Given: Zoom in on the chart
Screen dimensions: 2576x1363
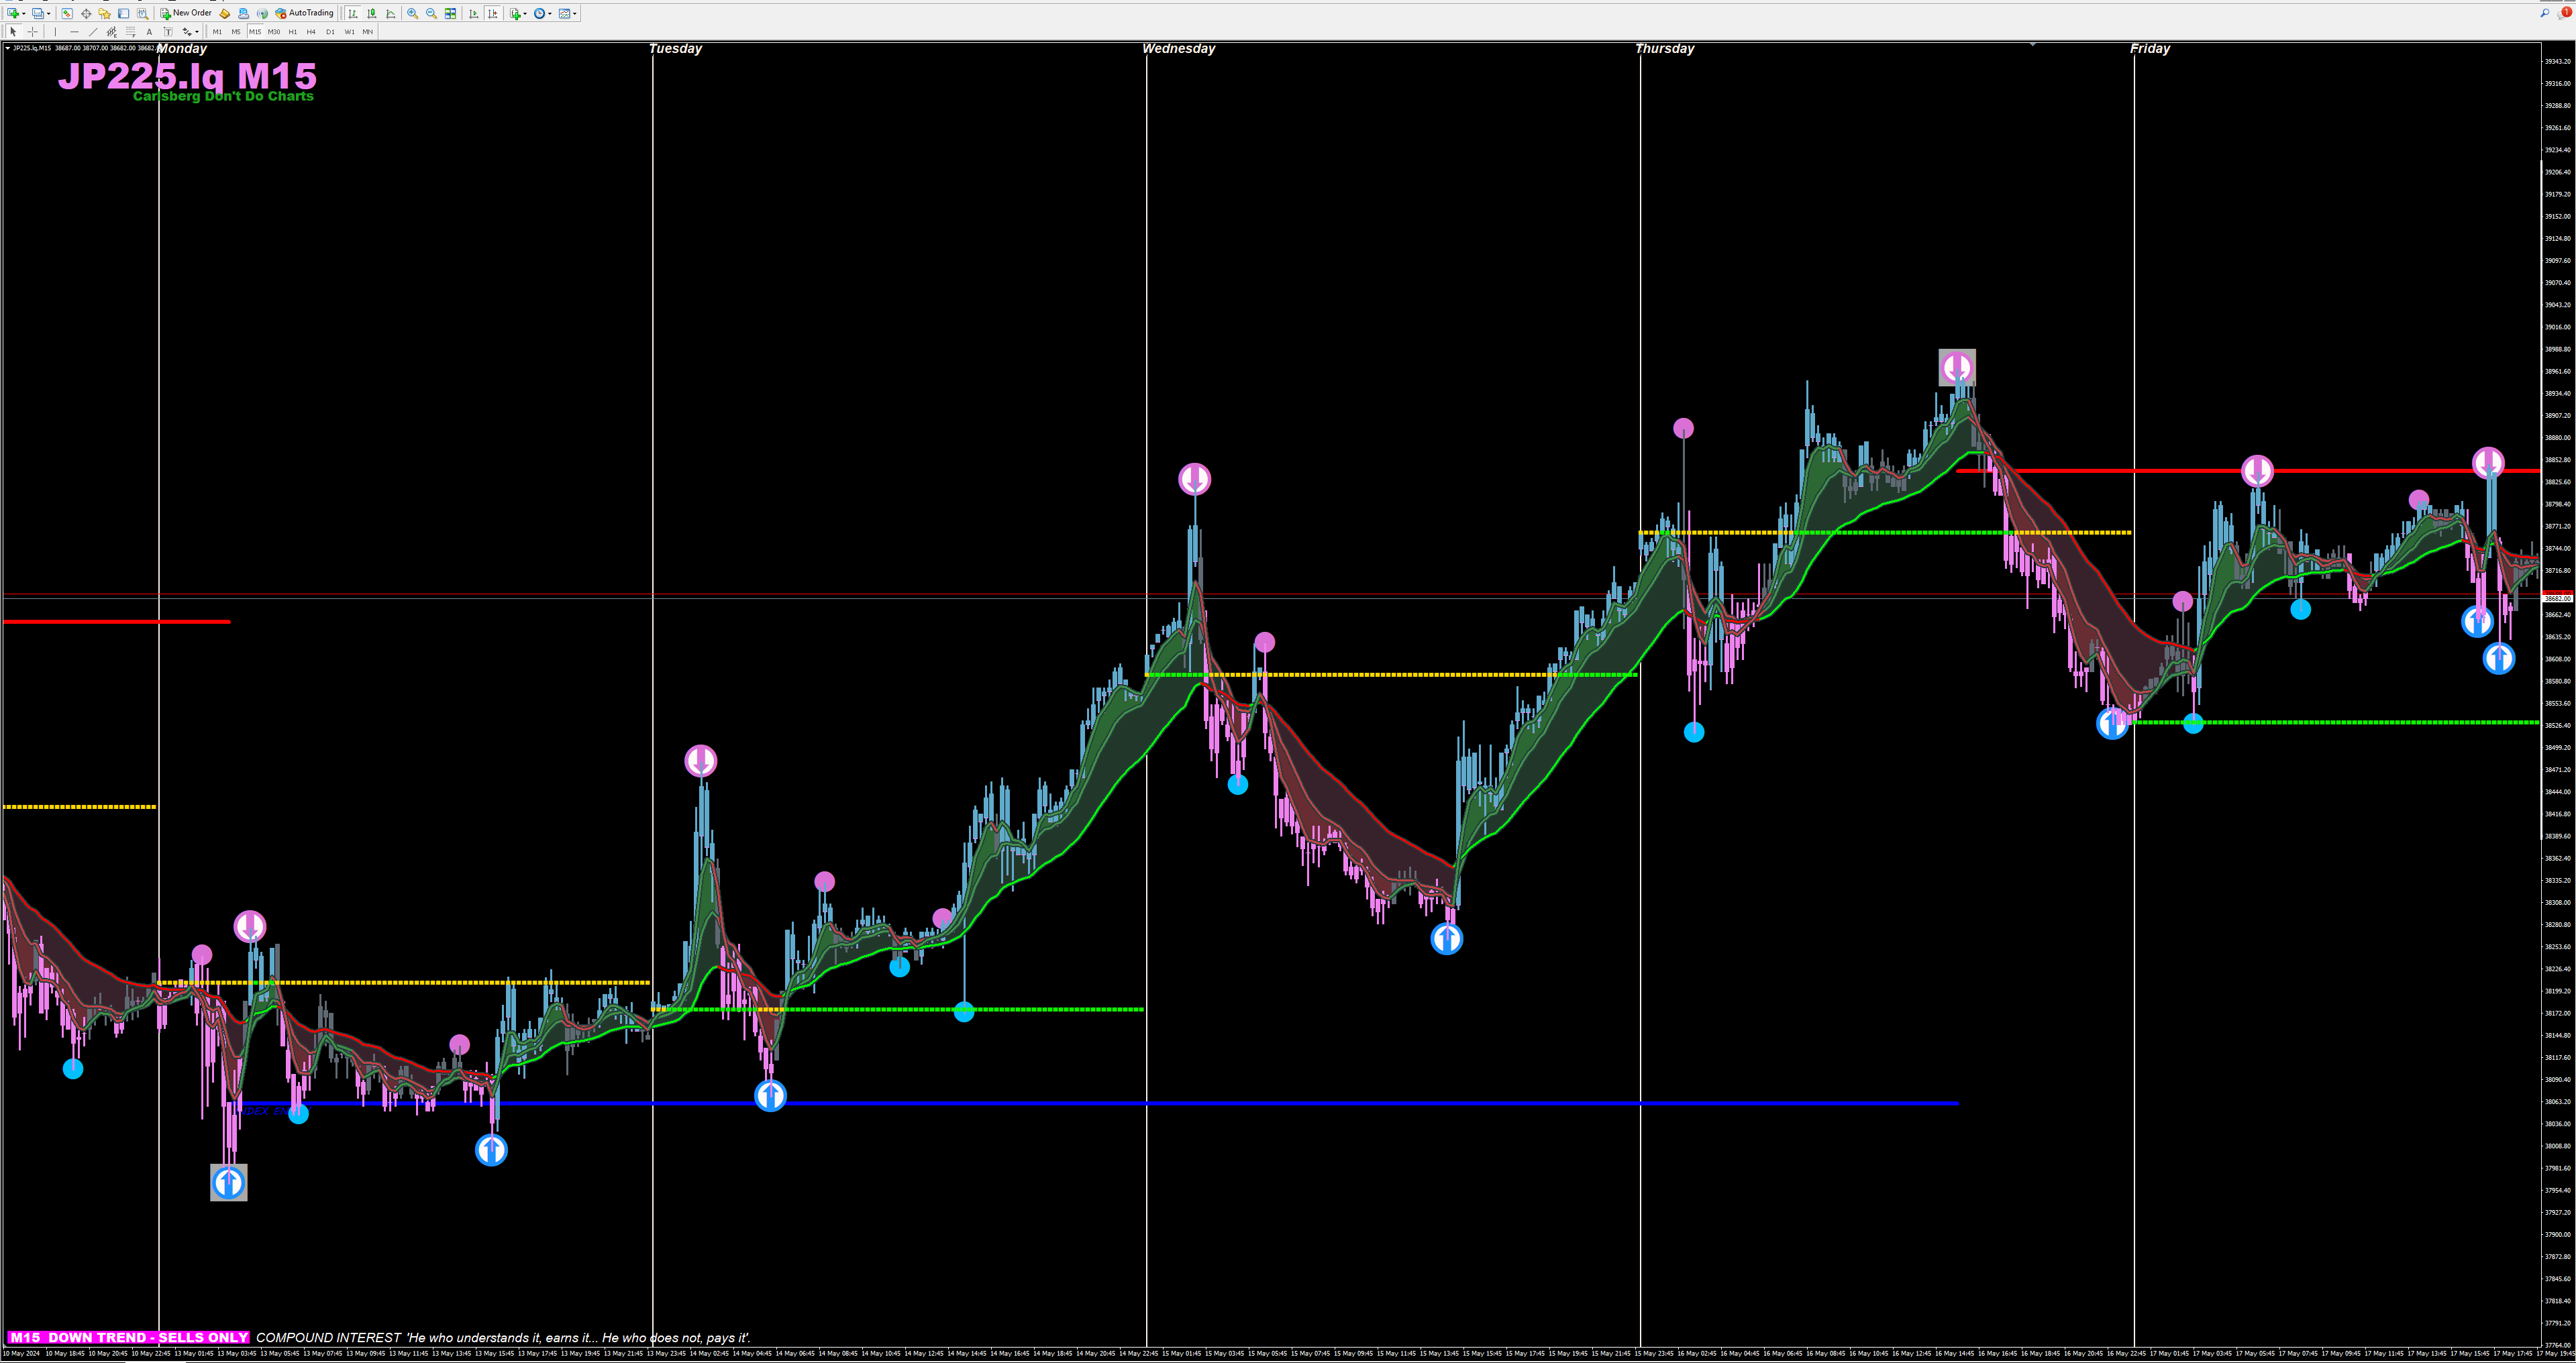Looking at the screenshot, I should [412, 13].
